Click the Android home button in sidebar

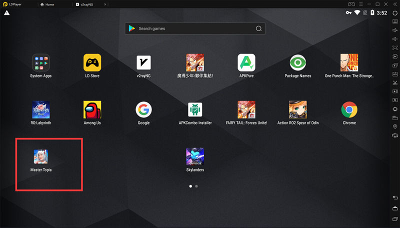[x=395, y=208]
